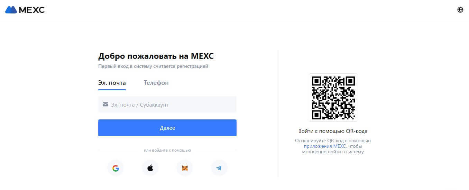The height and width of the screenshot is (190, 469).
Task: Click the Отсканируйте QR-код description text
Action: [333, 146]
